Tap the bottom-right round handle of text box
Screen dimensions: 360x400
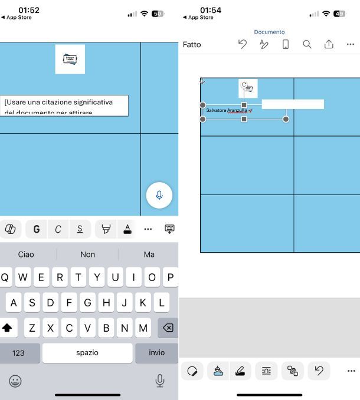(x=286, y=119)
